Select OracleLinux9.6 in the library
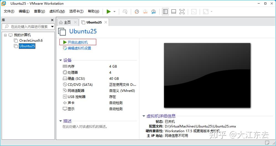The height and width of the screenshot is (146, 276). pos(31,40)
